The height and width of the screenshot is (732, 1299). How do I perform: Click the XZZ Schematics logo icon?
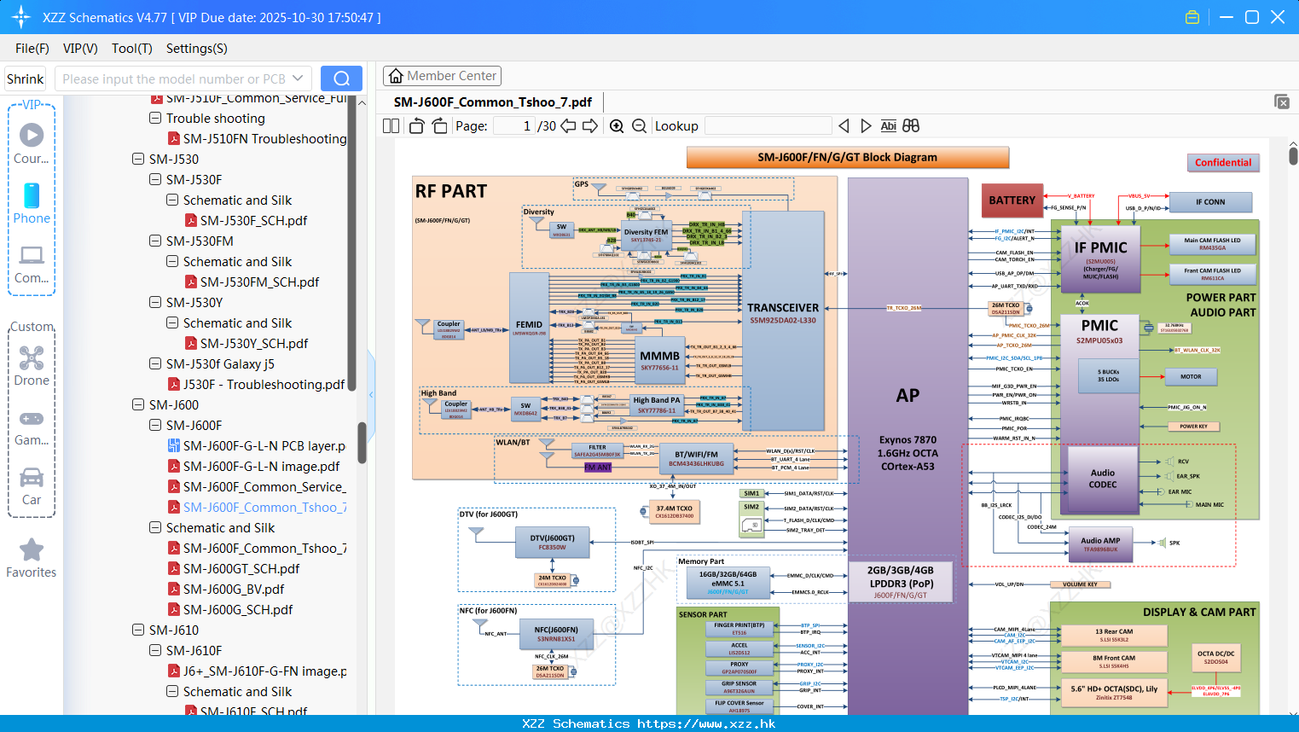coord(21,17)
